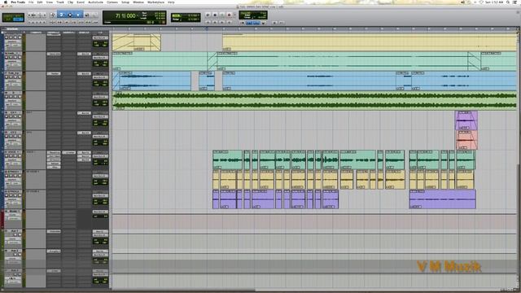The image size is (521, 293).
Task: Record-enable the blue-clip third track
Action: pos(7,77)
